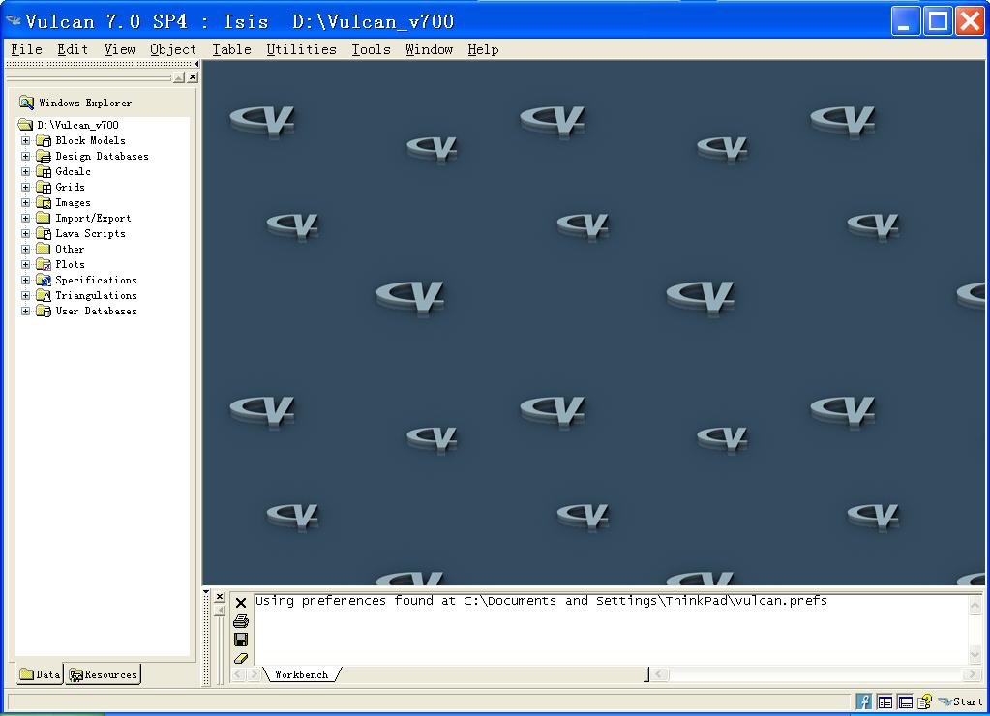Open the Window menu
This screenshot has height=716, width=990.
[x=430, y=49]
